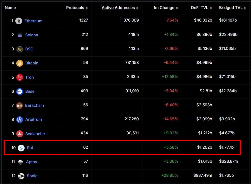The width and height of the screenshot is (251, 184).
Task: Click the Sui water drop icon
Action: click(x=21, y=148)
